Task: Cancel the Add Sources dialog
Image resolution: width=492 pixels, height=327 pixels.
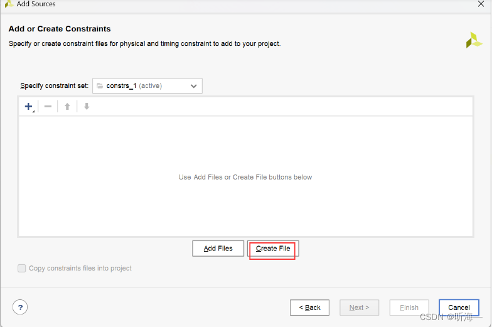Action: tap(459, 308)
